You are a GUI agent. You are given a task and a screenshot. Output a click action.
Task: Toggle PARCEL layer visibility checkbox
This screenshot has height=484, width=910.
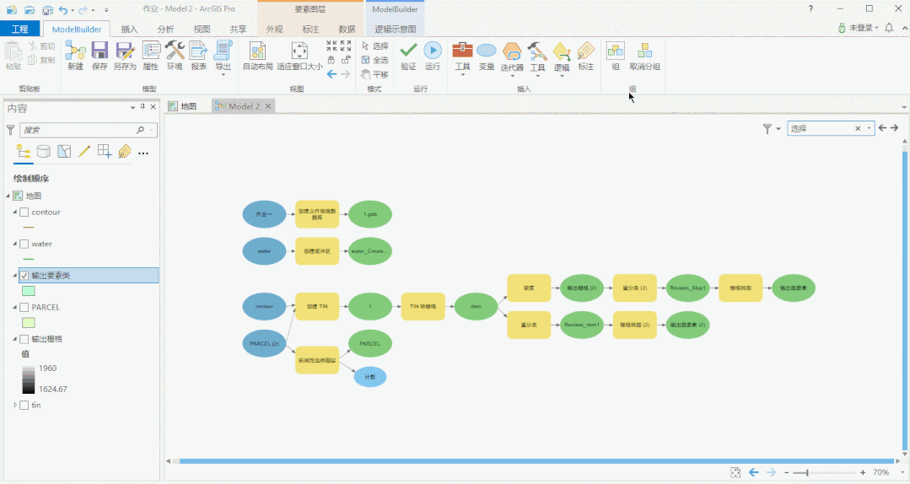tap(24, 308)
